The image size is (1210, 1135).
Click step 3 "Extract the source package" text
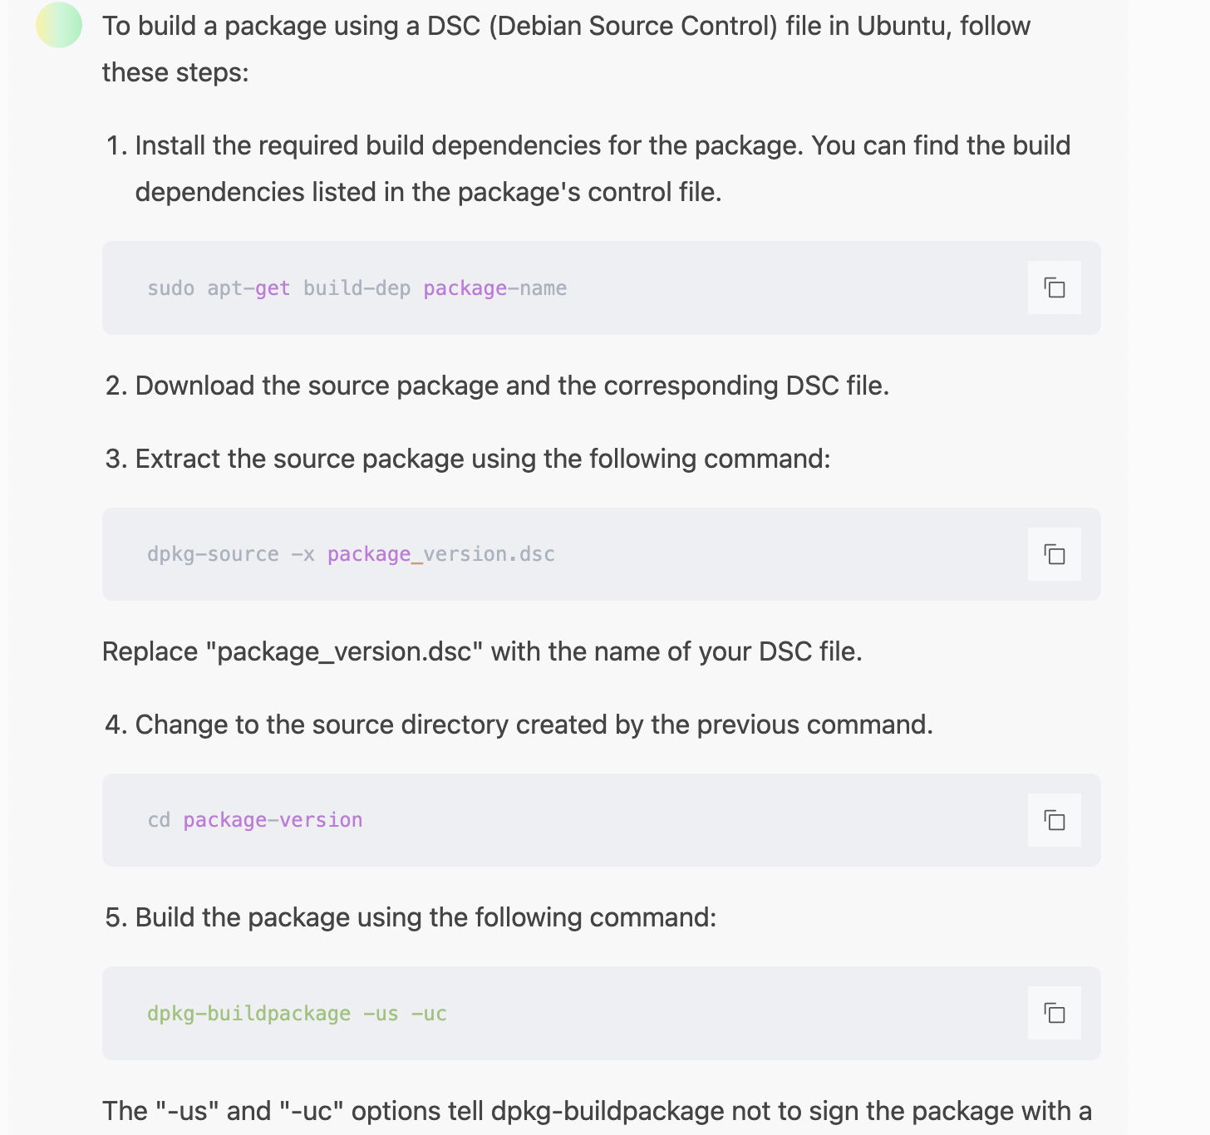click(x=482, y=459)
